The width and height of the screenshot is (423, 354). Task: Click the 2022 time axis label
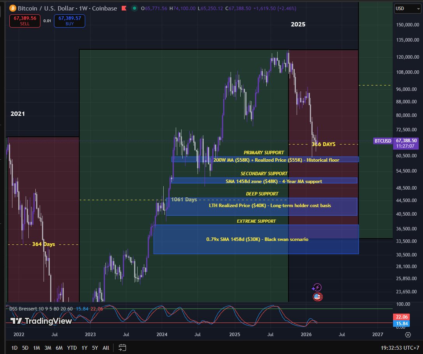click(x=19, y=335)
